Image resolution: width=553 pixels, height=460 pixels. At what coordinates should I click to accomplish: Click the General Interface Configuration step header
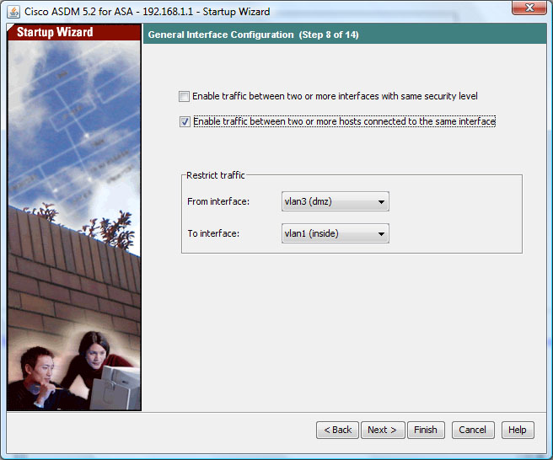pyautogui.click(x=253, y=35)
